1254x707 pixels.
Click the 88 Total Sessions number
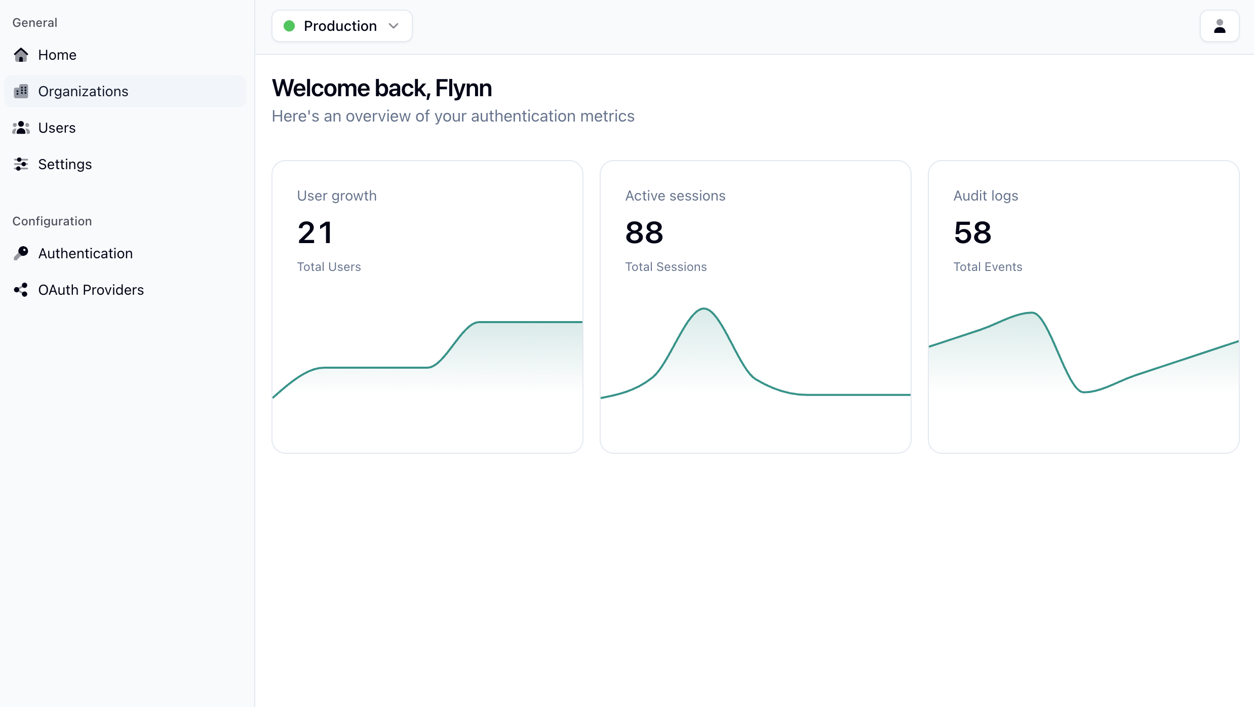(x=644, y=233)
